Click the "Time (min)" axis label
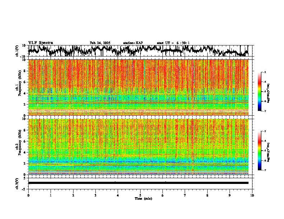 143,199
